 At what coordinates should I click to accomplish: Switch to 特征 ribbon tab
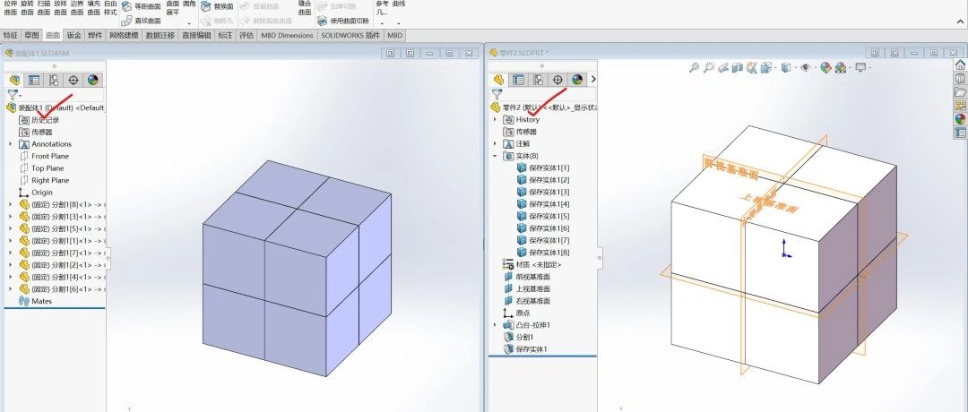click(11, 36)
